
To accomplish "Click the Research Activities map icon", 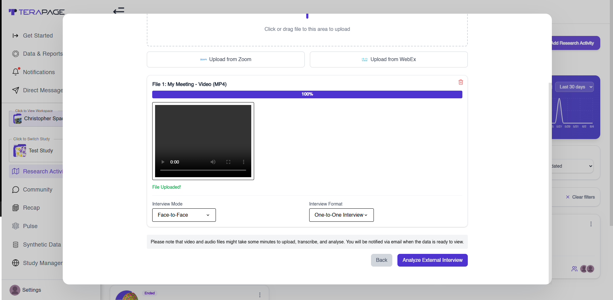I will [16, 171].
